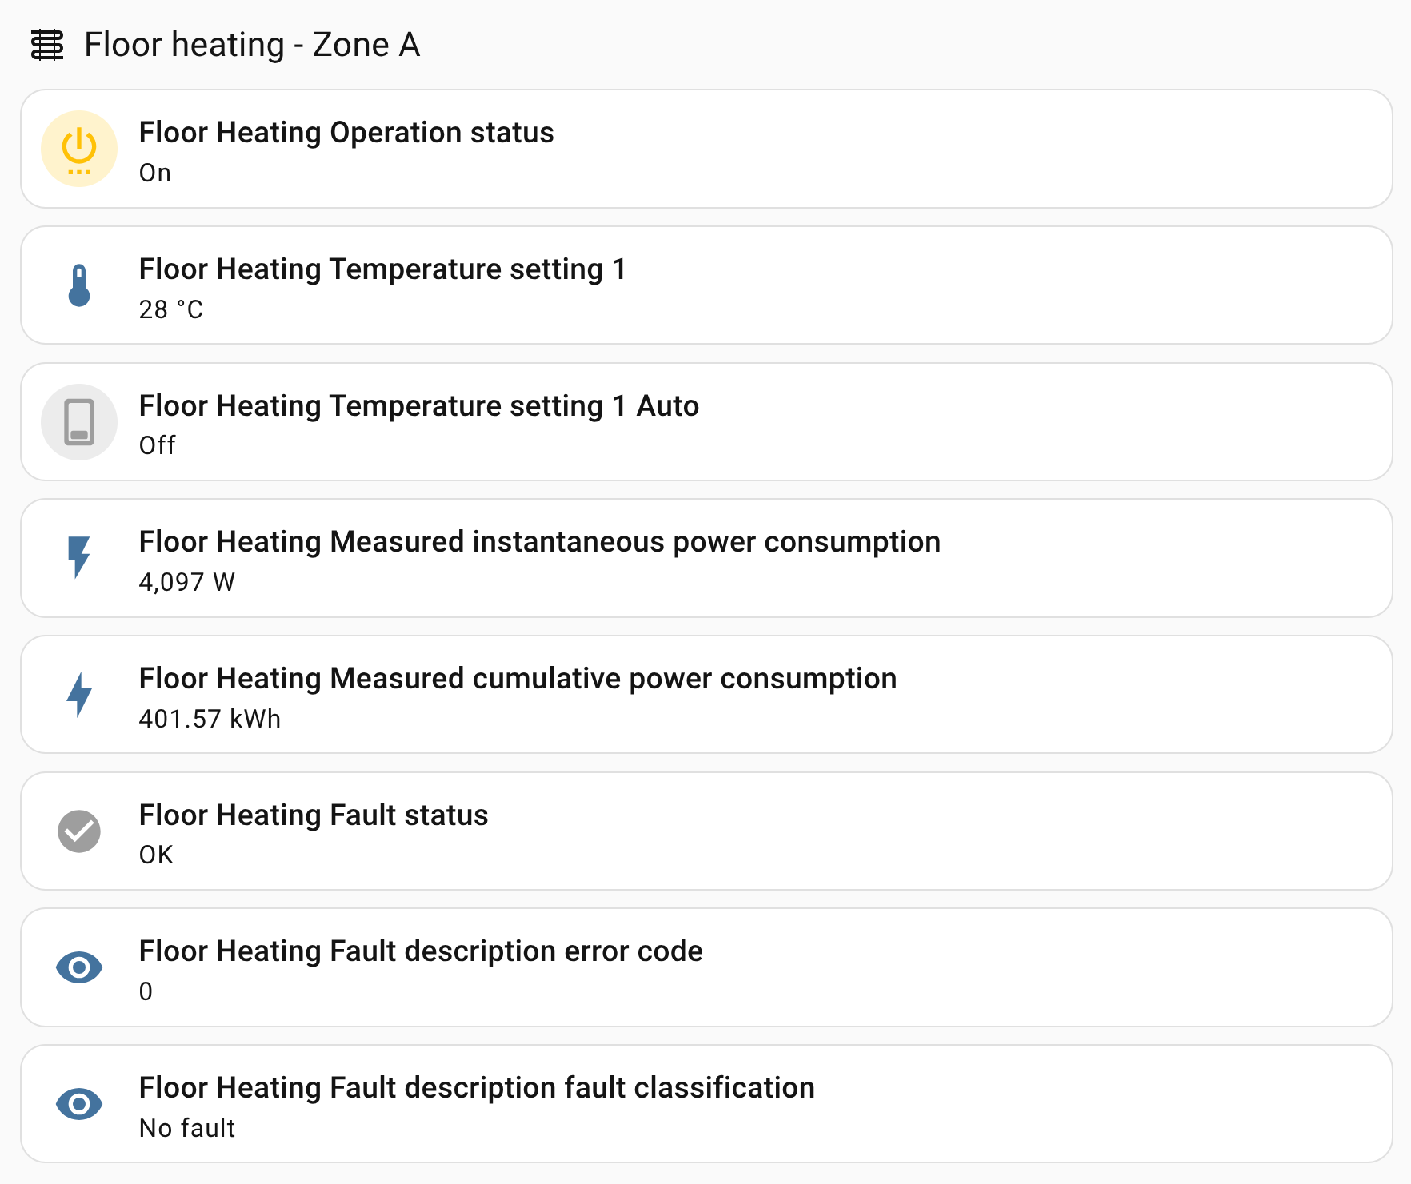
Task: Click the cumulative power consumption bolt icon
Action: tap(78, 695)
